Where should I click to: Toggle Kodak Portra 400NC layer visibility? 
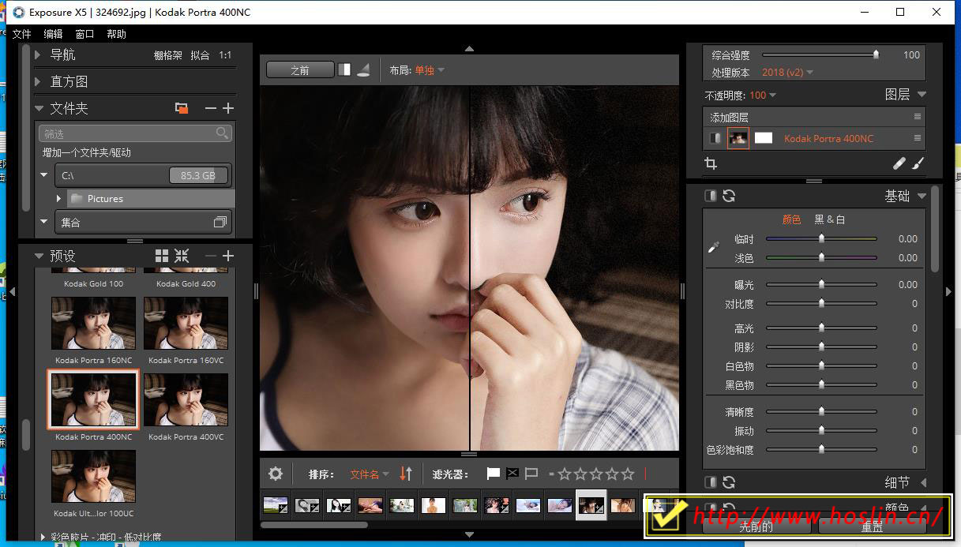715,138
